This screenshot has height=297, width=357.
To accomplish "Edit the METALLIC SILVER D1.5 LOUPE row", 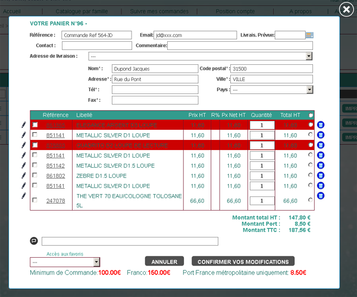I will [x=24, y=165].
